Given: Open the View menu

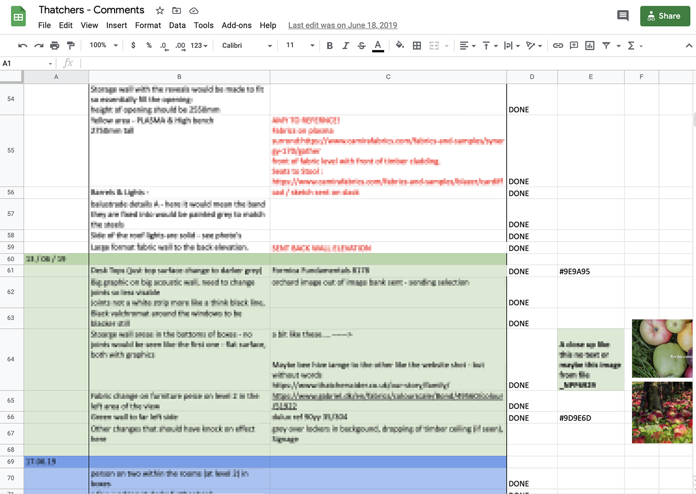Looking at the screenshot, I should (x=89, y=25).
